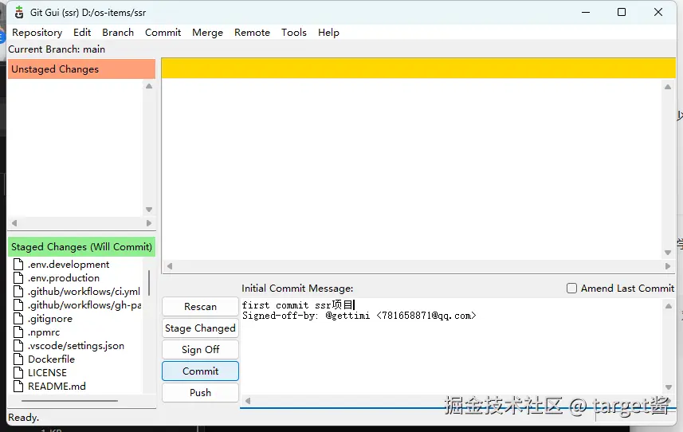Click the staged files vertical scrollbar thumb
The width and height of the screenshot is (683, 432).
(x=149, y=283)
